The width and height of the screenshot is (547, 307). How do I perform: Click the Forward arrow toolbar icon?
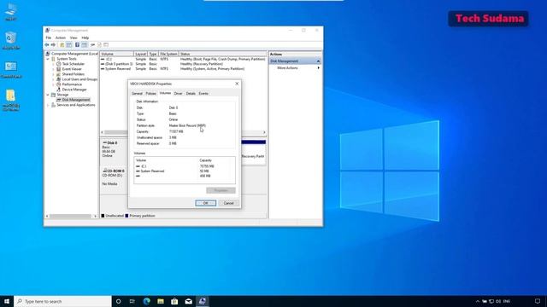(53, 44)
